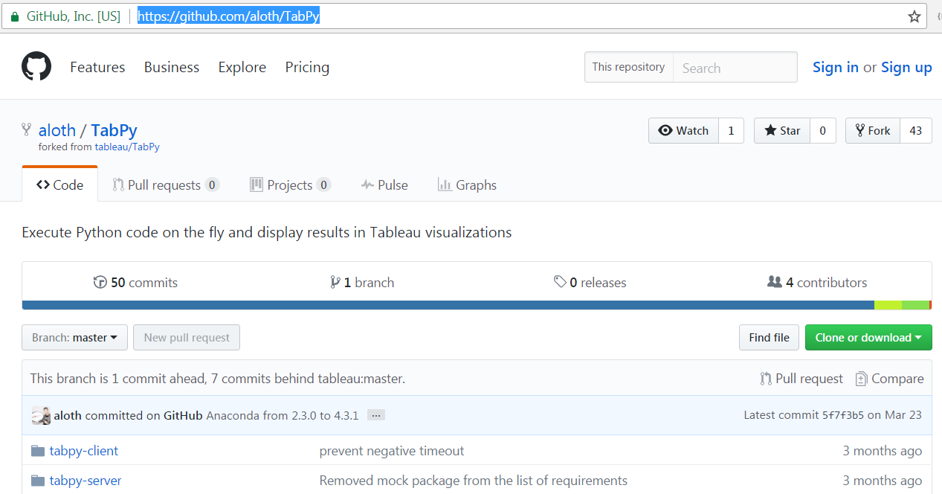Image resolution: width=942 pixels, height=494 pixels.
Task: Expand commit message ellipsis button
Action: (x=376, y=415)
